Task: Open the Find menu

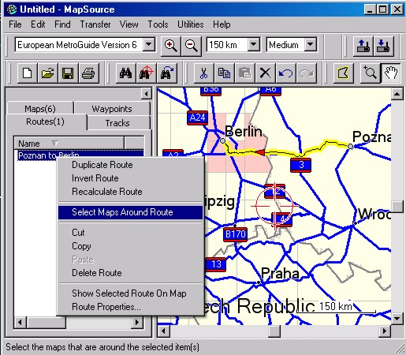Action: click(62, 24)
